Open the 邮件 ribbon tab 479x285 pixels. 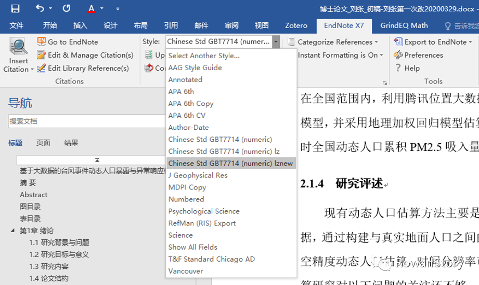[x=201, y=25]
